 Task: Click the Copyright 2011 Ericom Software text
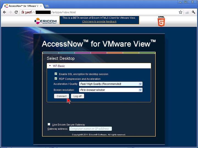99,135
